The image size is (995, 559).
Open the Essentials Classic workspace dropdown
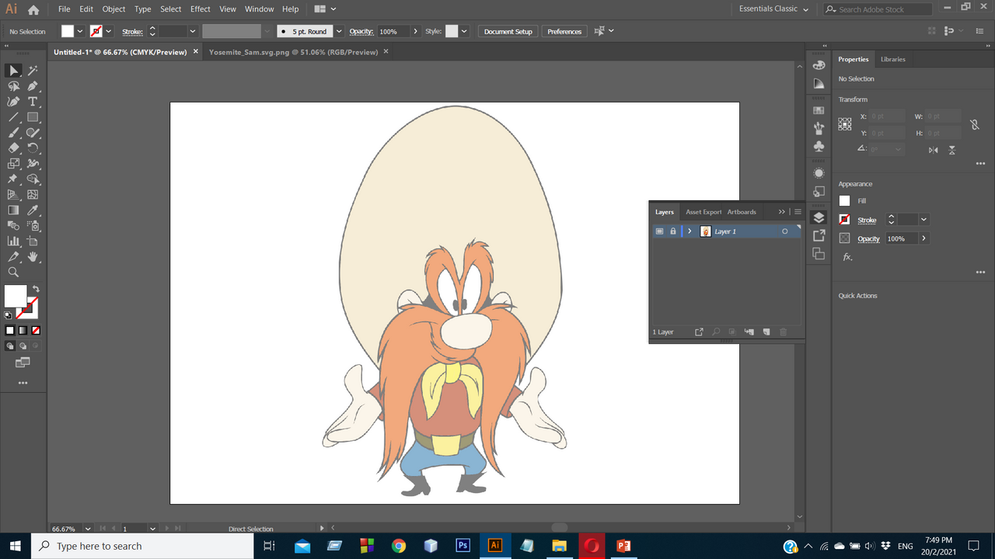pos(773,9)
